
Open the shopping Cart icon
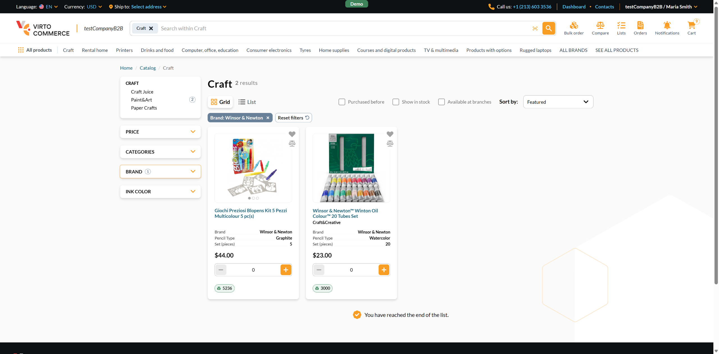[691, 26]
